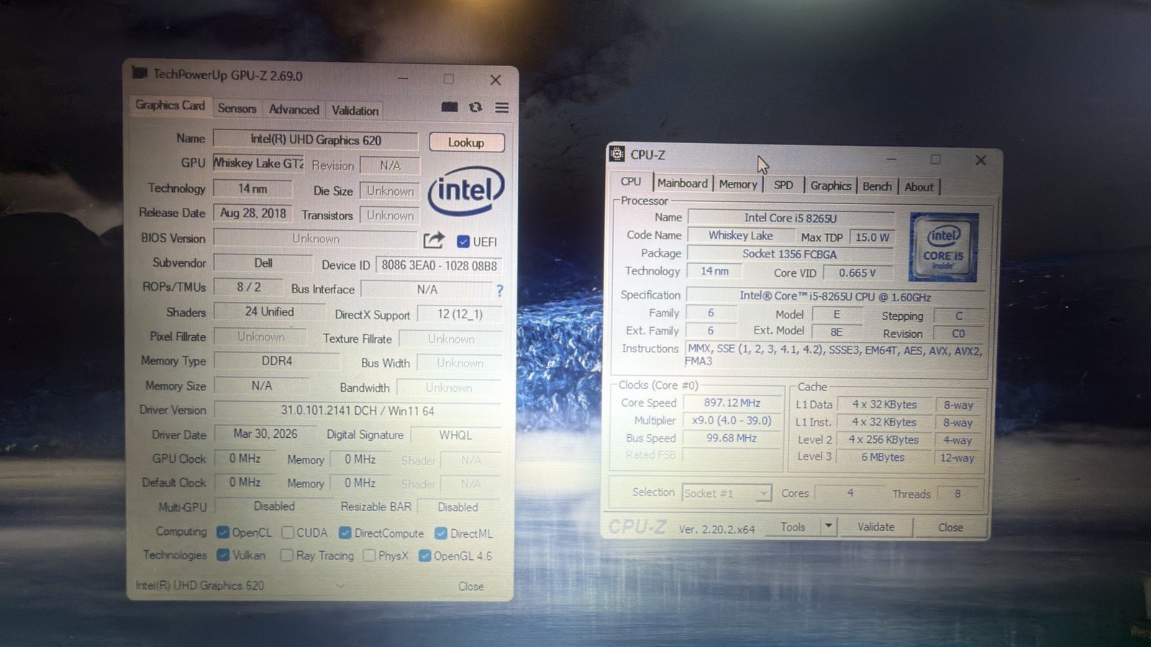Click the Bus Speed value 99.68 MHz
The width and height of the screenshot is (1151, 647).
(x=732, y=438)
